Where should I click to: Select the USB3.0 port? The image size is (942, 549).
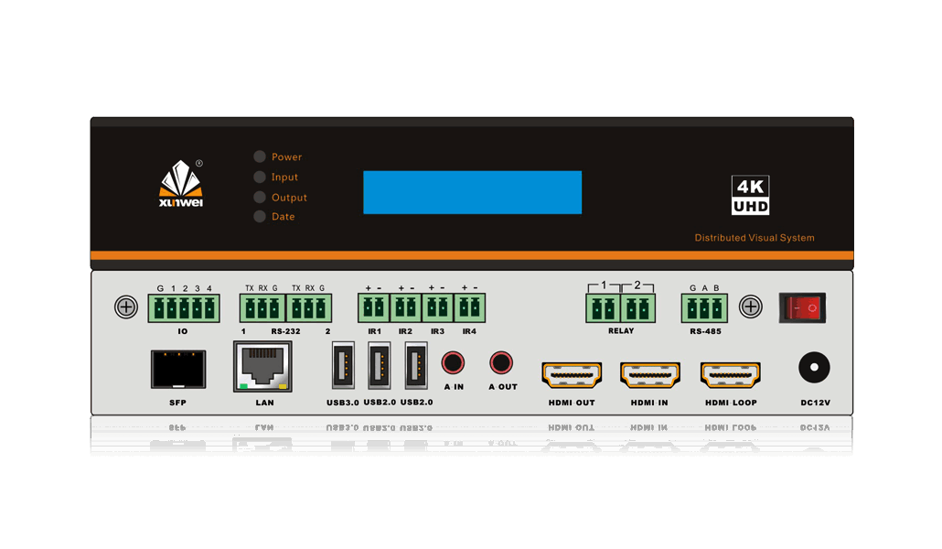(x=343, y=367)
